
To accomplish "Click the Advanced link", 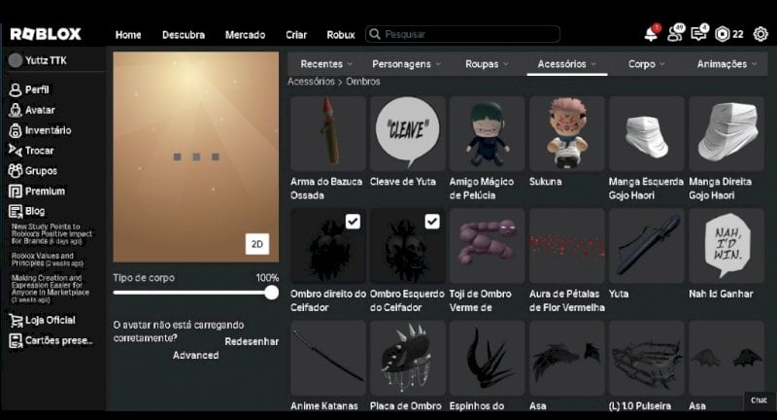I will pyautogui.click(x=196, y=355).
